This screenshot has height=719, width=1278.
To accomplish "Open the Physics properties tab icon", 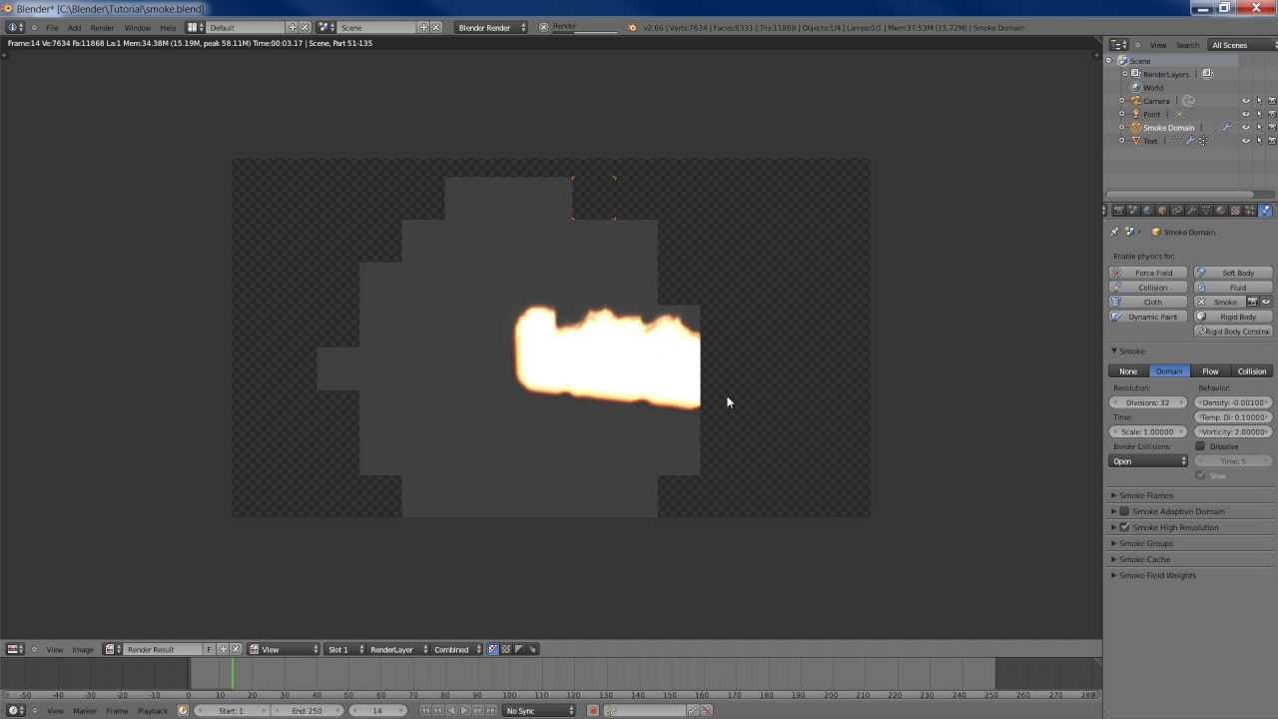I will point(1265,210).
